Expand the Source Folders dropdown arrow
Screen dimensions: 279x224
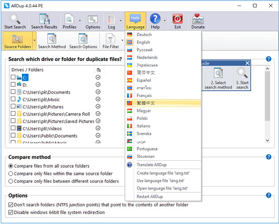click(x=34, y=41)
